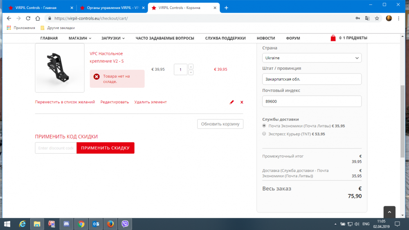
Task: Click the scroll-to-top arrow button
Action: point(389,212)
